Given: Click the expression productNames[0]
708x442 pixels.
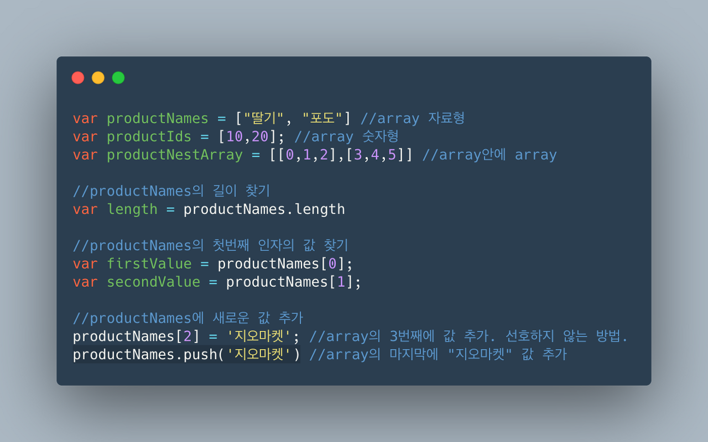Looking at the screenshot, I should tap(281, 264).
